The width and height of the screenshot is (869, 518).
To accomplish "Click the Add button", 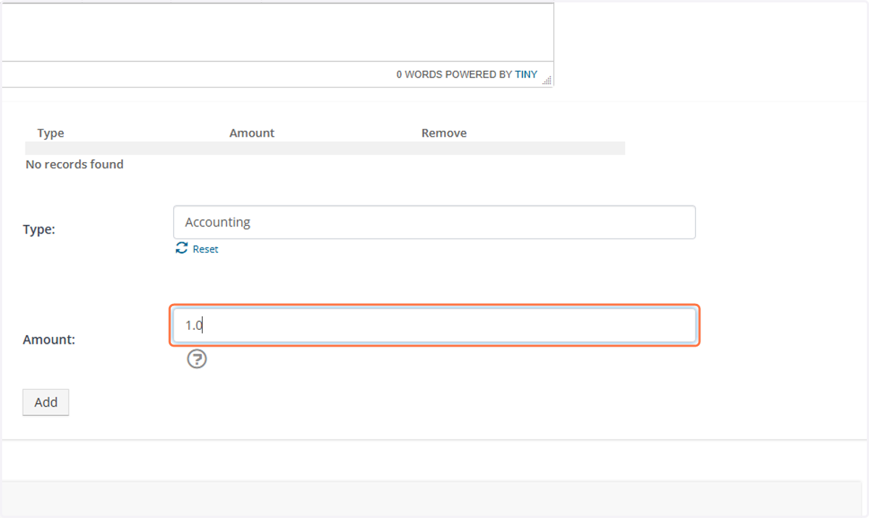I will coord(46,402).
